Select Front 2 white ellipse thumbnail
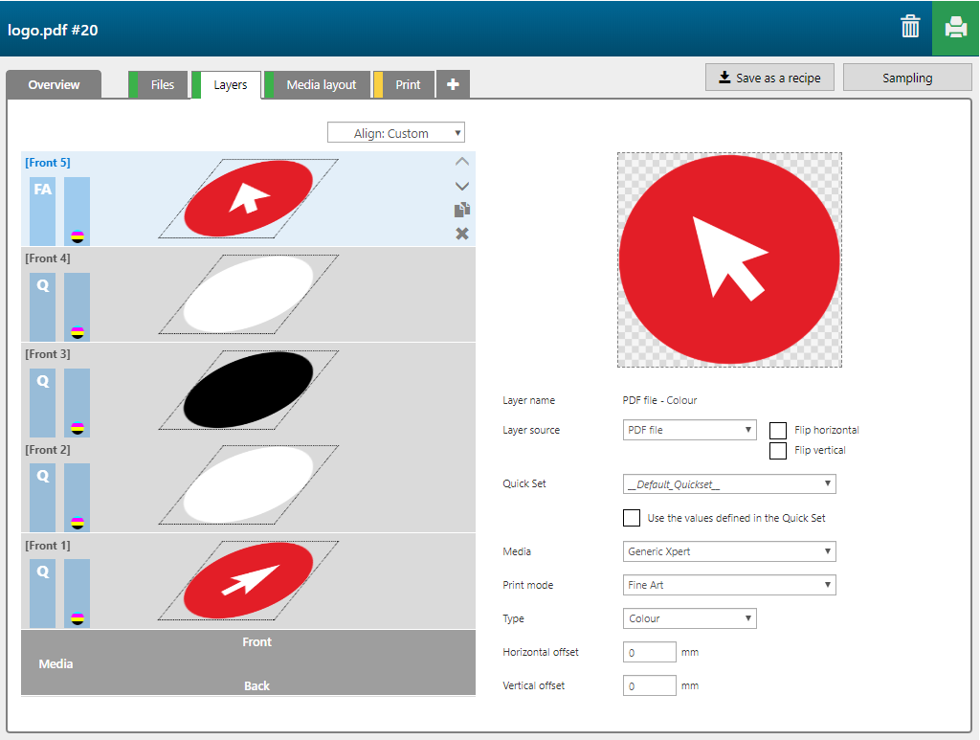The image size is (980, 740). [248, 484]
